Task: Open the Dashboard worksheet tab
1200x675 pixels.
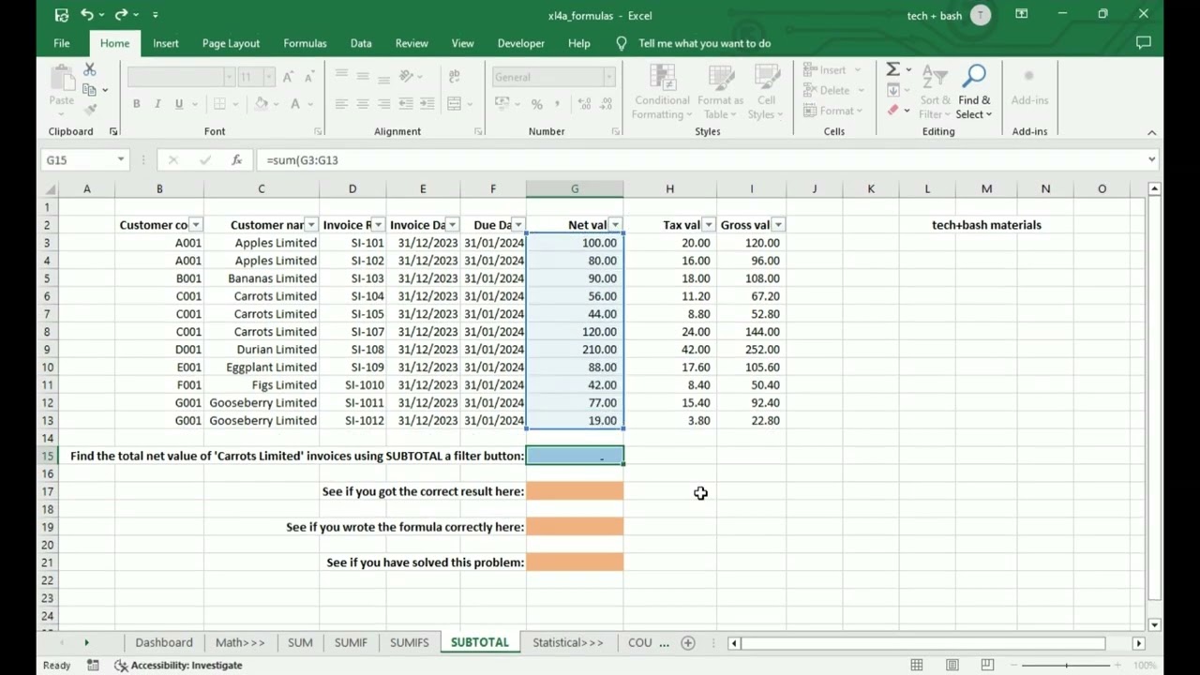Action: click(164, 642)
